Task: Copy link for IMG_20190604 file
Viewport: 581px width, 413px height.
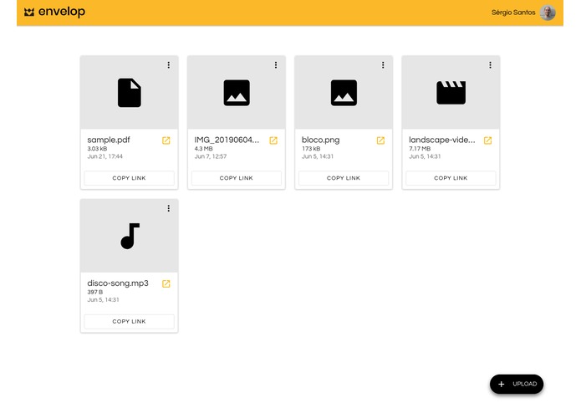Action: 237,178
